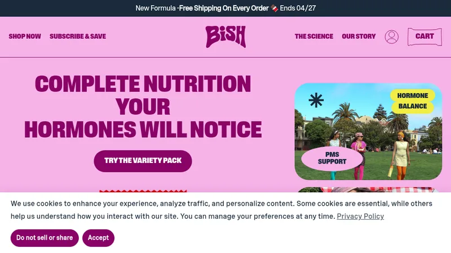Image resolution: width=451 pixels, height=253 pixels.
Task: Open the user account profile icon
Action: tap(391, 37)
